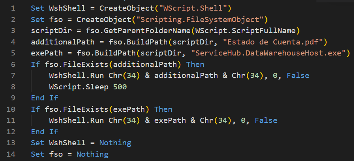Screen dimensions: 354x161
Task: Click CreateObject on line 2
Action: point(104,20)
